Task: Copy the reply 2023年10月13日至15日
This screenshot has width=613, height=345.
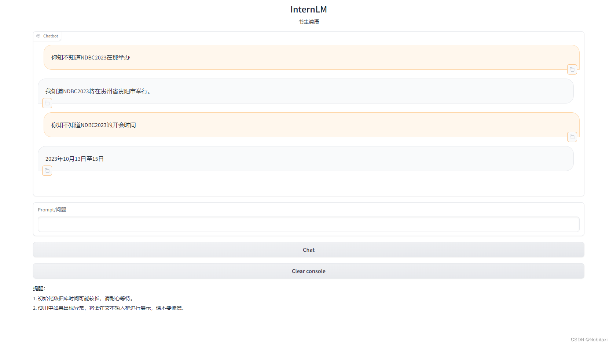Action: tap(47, 171)
